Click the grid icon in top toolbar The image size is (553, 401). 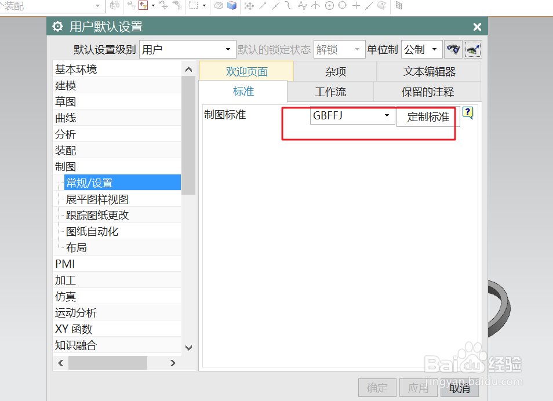[x=399, y=5]
